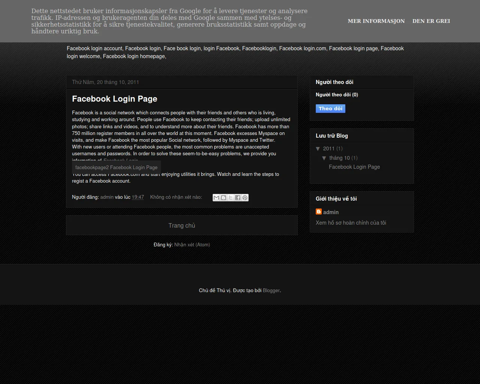Click the Người theo dõi widget heading
480x384 pixels.
point(334,82)
